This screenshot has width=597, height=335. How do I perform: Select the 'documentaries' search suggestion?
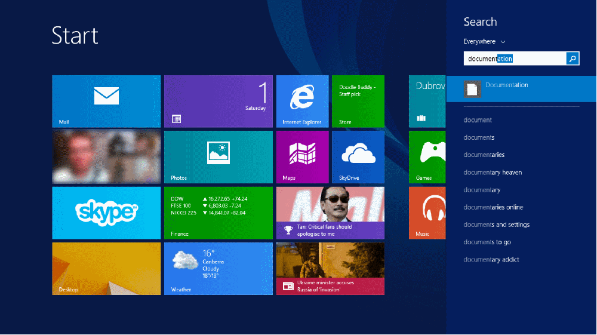coord(484,155)
